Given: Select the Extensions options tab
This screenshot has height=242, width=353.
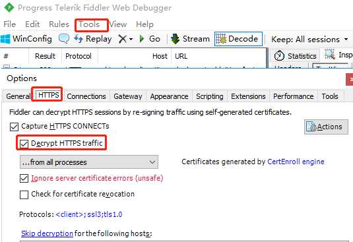Looking at the screenshot, I should pos(248,96).
